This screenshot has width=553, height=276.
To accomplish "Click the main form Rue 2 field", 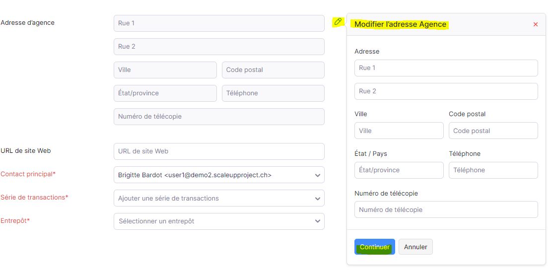I will click(219, 47).
